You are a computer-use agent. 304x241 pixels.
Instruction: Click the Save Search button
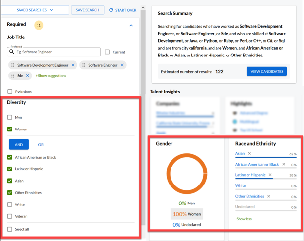tap(88, 10)
